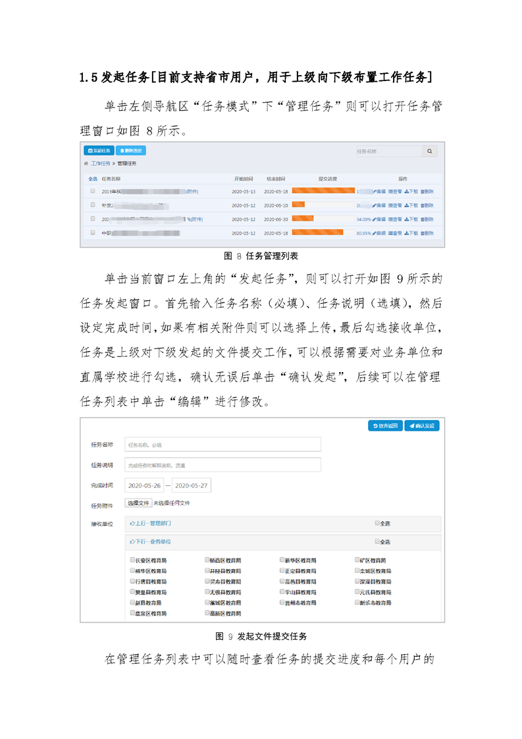Focus the 任务名称 search field
The image size is (522, 739).
pyautogui.click(x=388, y=151)
